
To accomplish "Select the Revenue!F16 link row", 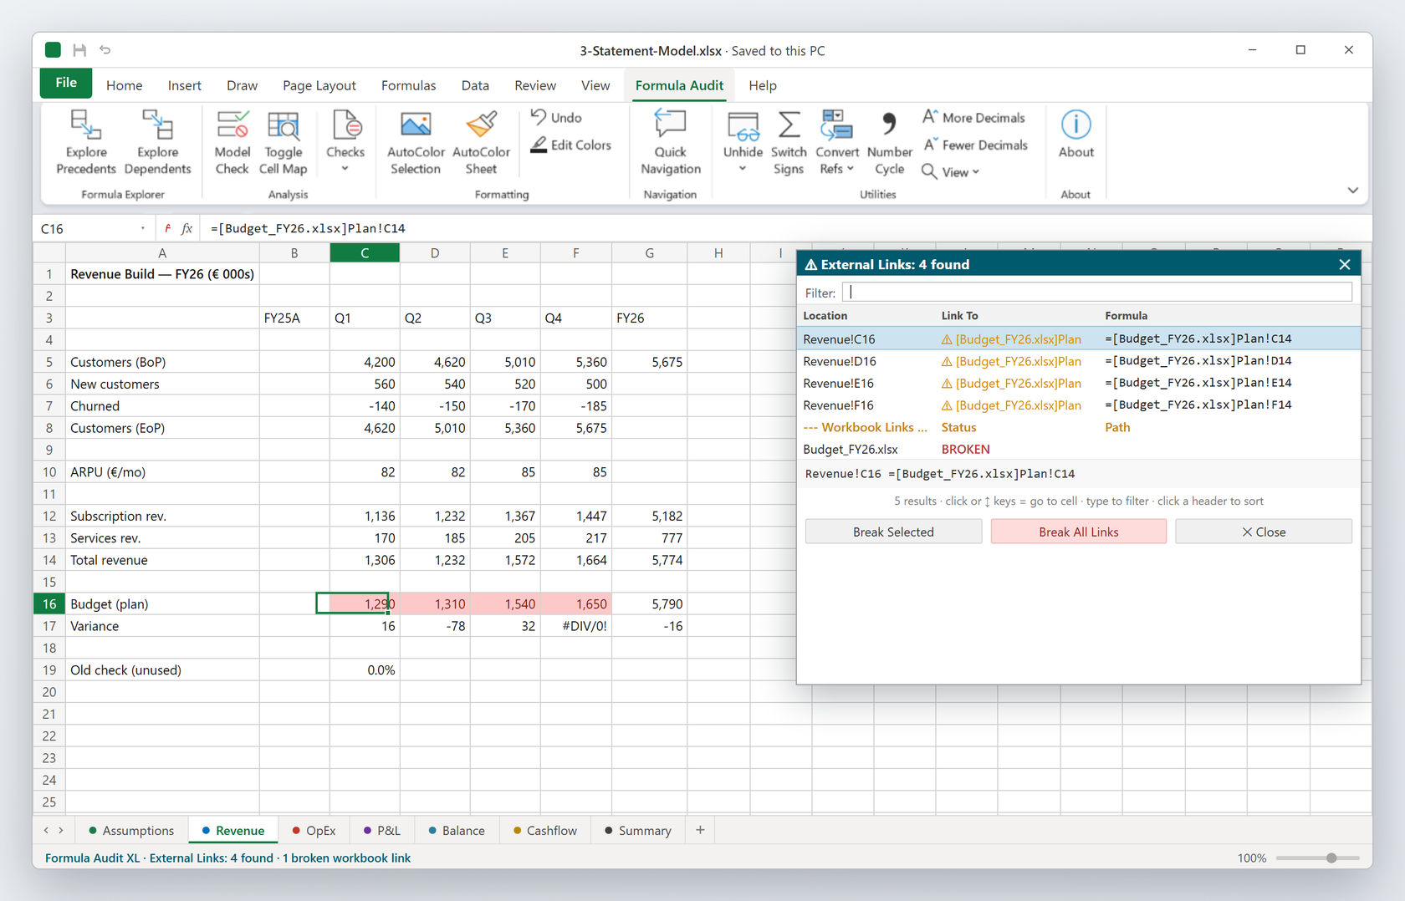I will (x=1079, y=405).
